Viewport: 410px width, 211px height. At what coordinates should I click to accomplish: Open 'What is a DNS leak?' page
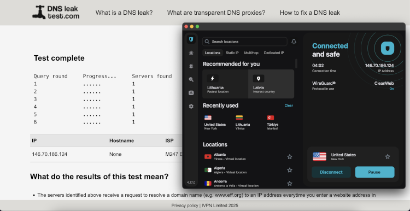coord(124,13)
